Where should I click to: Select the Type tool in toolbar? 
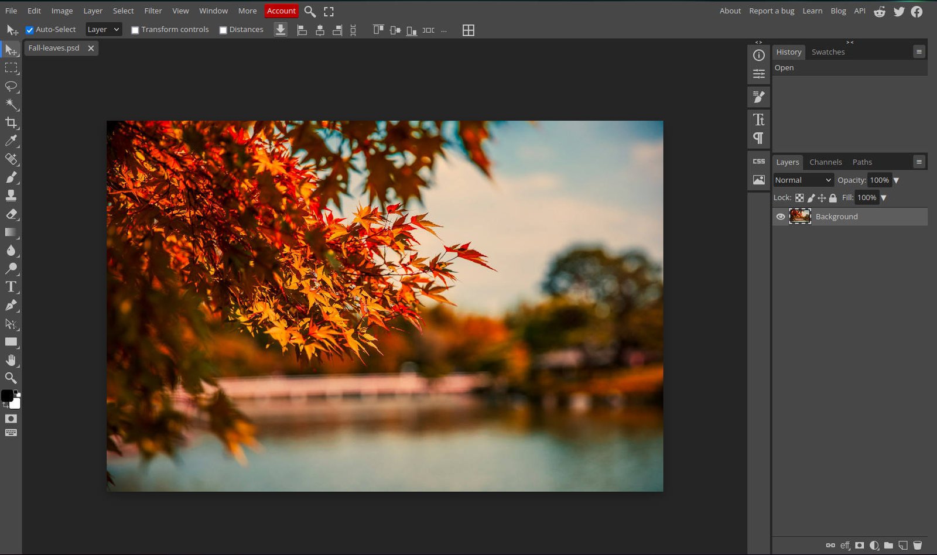click(x=11, y=287)
